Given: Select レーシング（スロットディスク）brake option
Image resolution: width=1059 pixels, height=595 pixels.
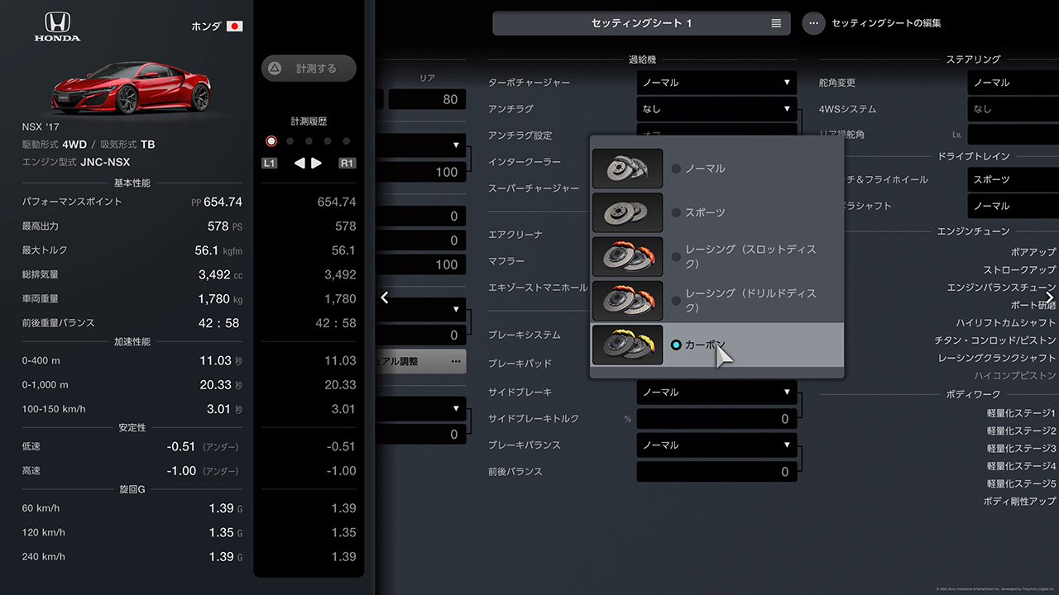Looking at the screenshot, I should click(717, 256).
